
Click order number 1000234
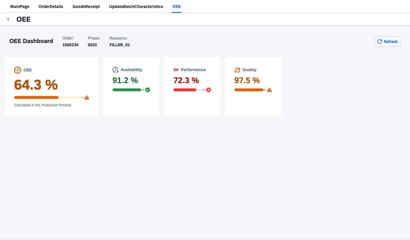(x=70, y=45)
